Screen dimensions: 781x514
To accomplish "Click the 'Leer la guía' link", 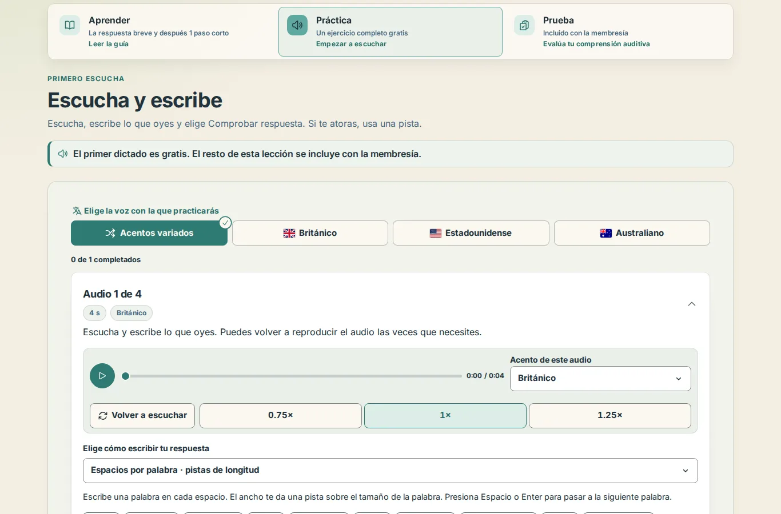I will (109, 44).
